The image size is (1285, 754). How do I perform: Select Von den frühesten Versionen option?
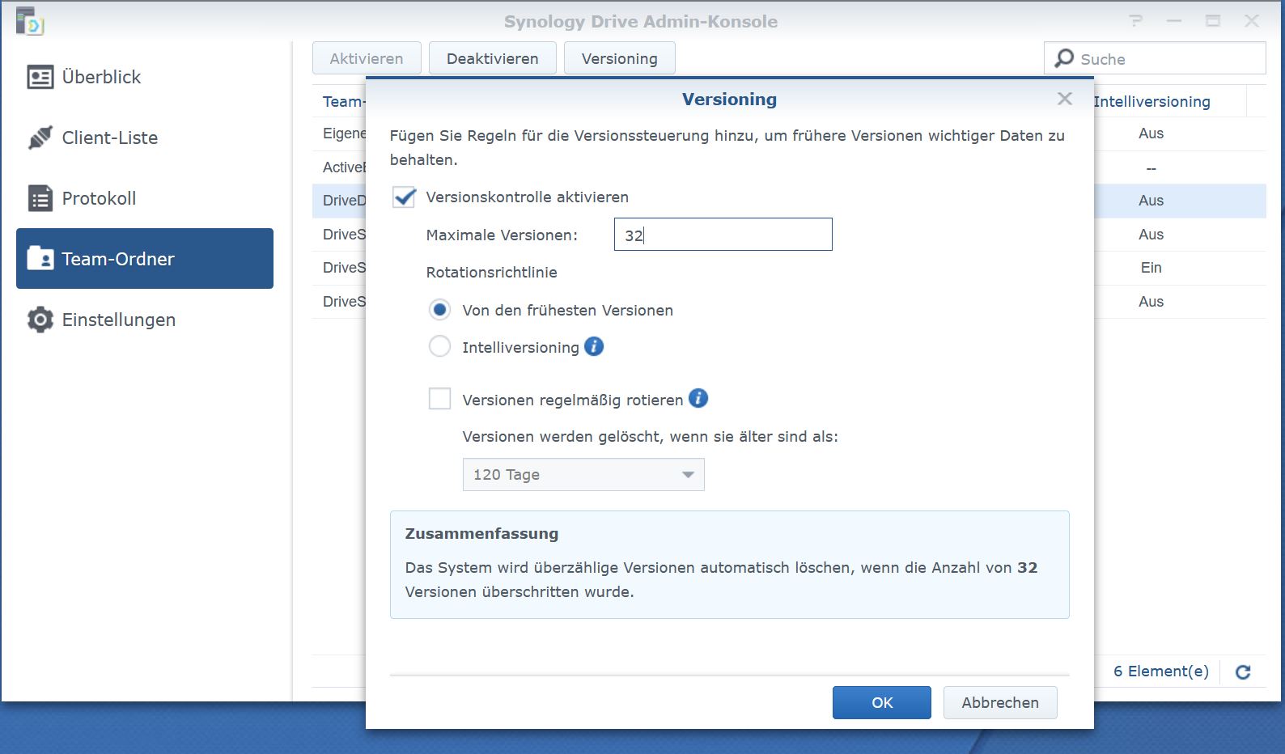(439, 310)
